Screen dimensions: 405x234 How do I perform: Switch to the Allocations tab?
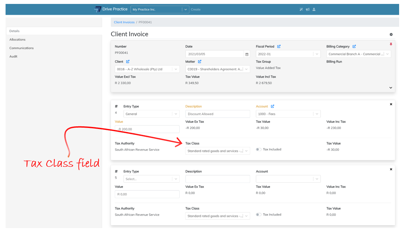click(x=17, y=40)
